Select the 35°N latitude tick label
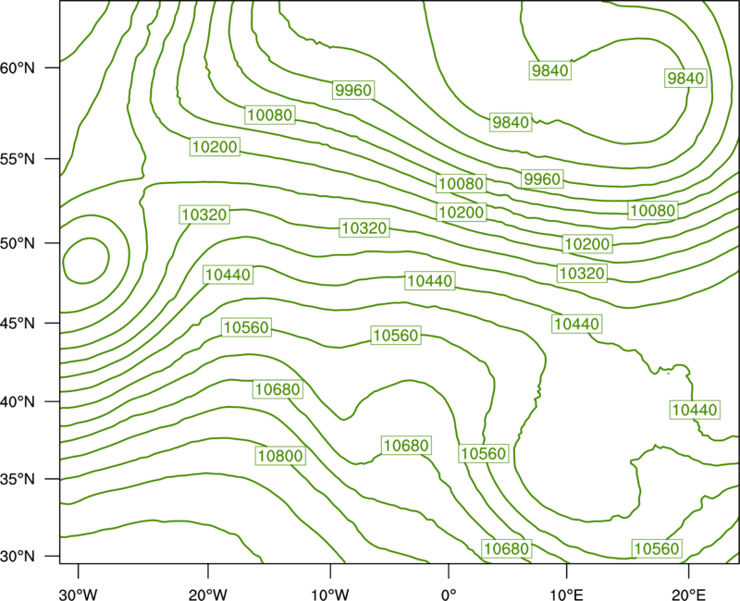The image size is (740, 601). click(x=18, y=479)
